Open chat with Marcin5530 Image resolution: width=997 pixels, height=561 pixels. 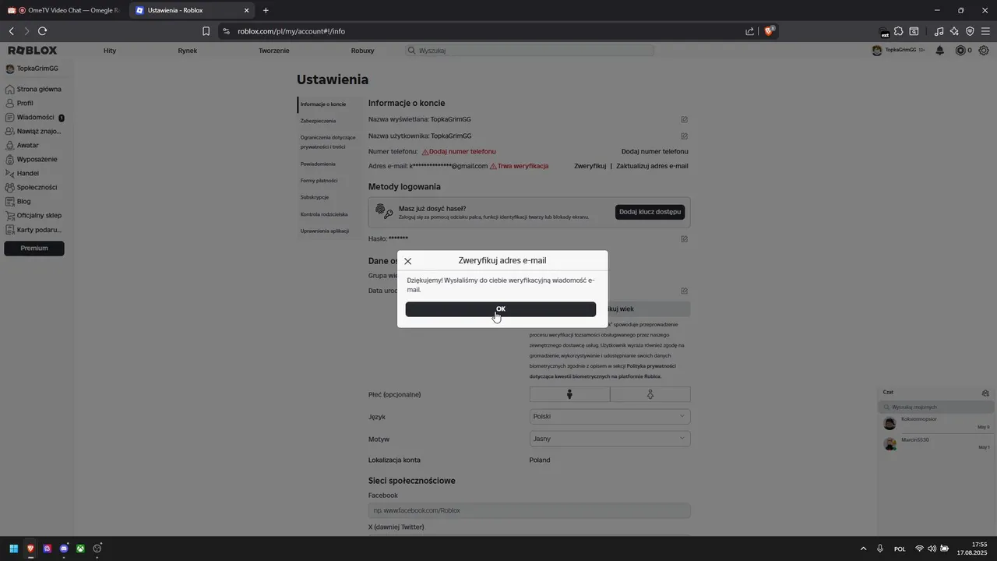(x=935, y=443)
